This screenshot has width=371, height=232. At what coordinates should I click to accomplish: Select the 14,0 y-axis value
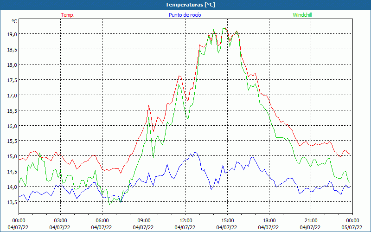(13, 187)
